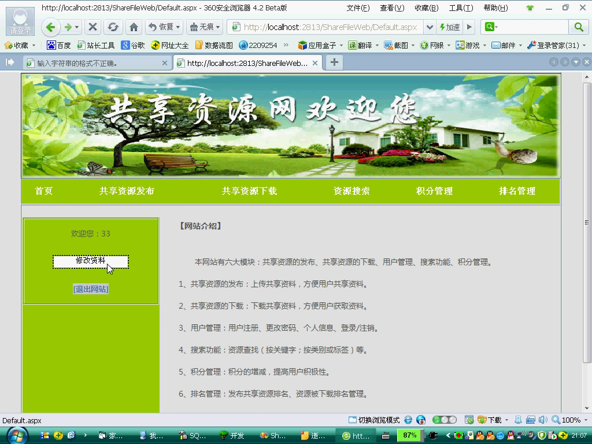Open a new tab with plus button
The image size is (592, 444).
coord(334,62)
